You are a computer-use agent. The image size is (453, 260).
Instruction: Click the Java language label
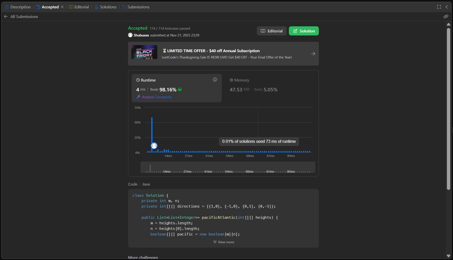click(x=146, y=184)
